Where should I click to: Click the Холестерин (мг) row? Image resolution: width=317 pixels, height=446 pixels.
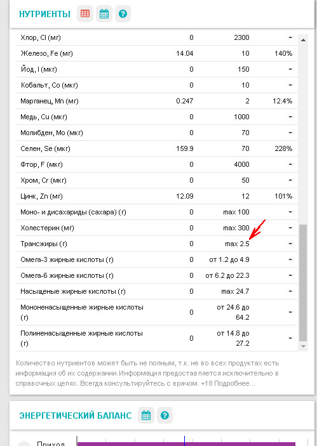(x=157, y=228)
